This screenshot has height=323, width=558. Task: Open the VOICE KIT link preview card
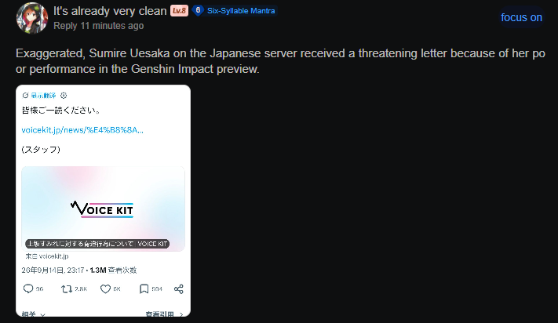click(x=103, y=209)
